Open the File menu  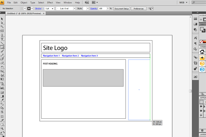point(9,3)
